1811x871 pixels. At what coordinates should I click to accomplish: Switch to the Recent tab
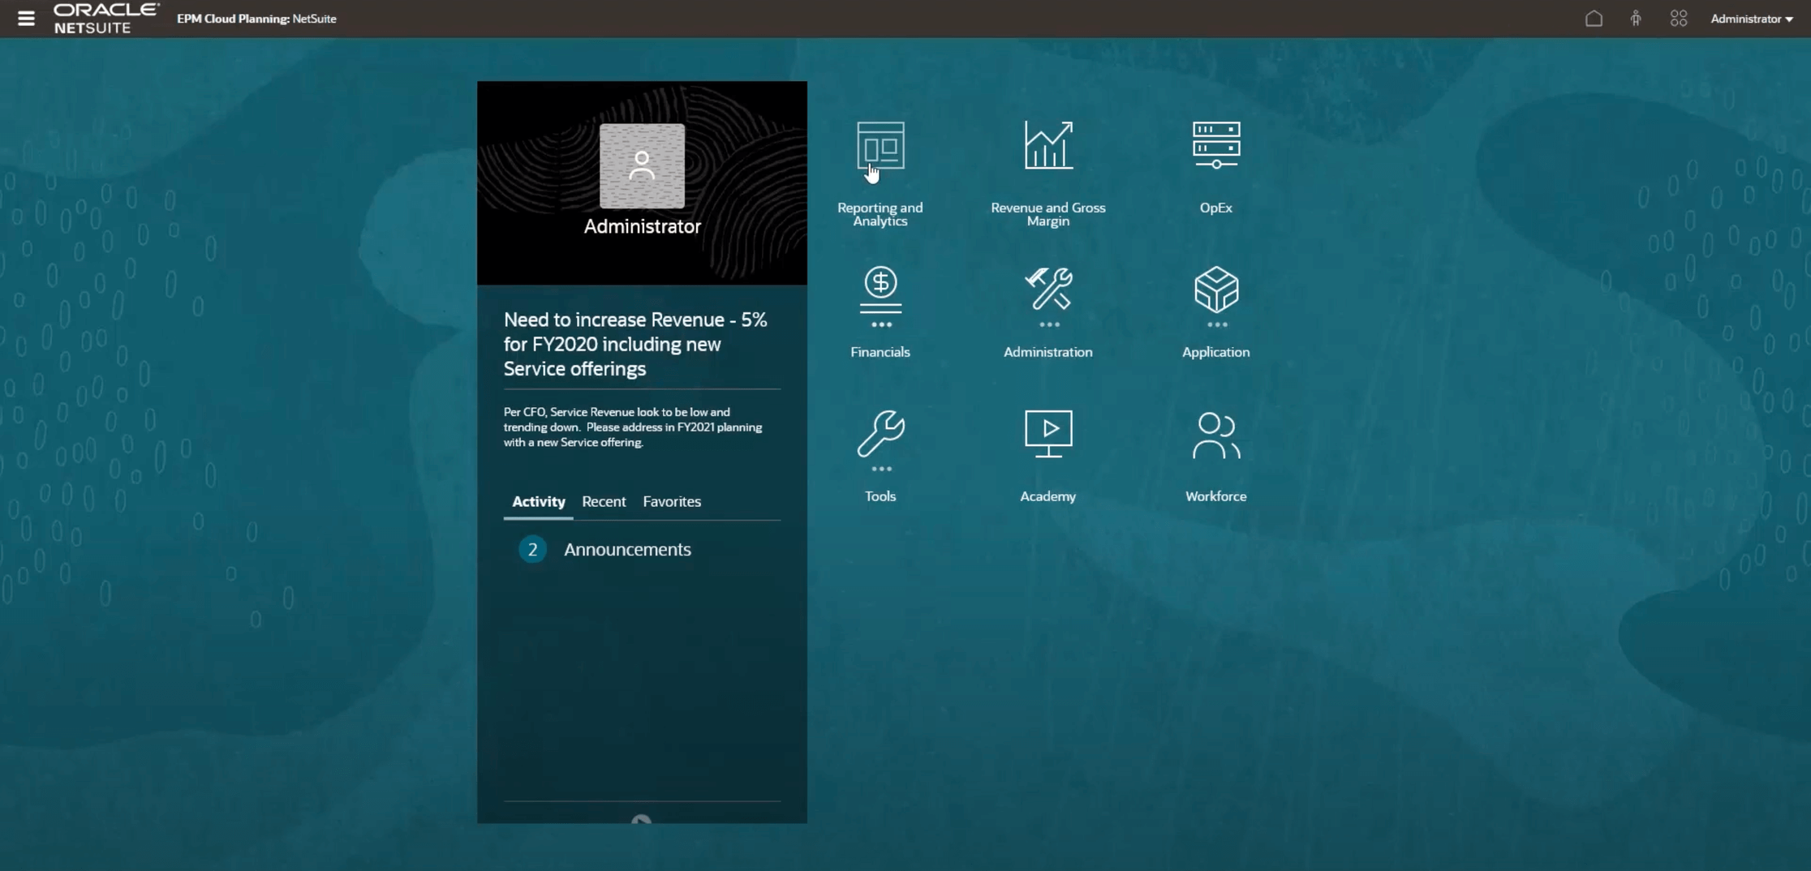coord(603,501)
